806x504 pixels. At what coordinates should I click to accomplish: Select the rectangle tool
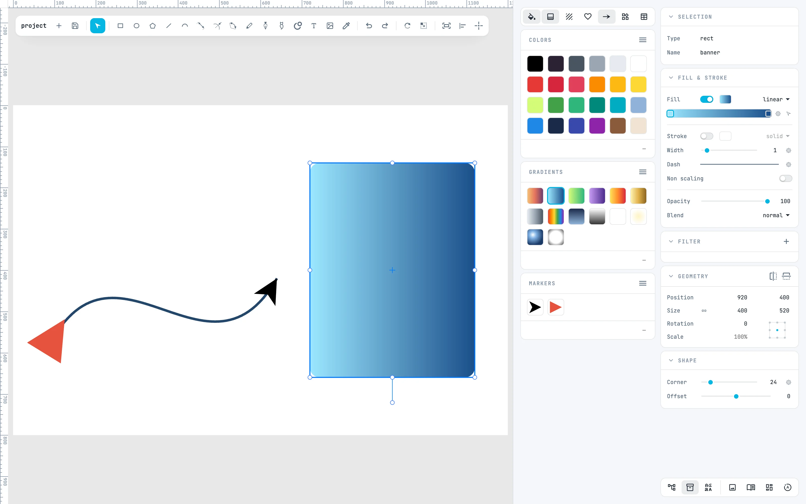coord(120,26)
